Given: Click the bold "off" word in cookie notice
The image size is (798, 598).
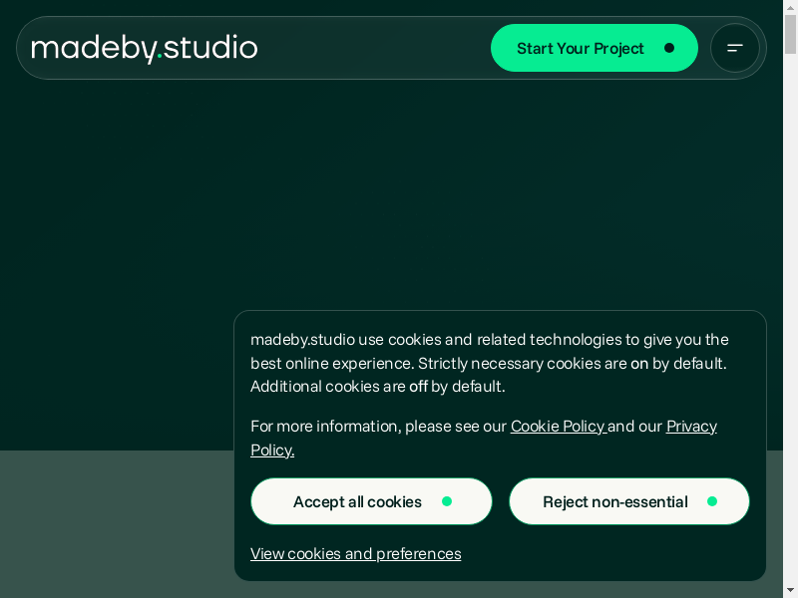Looking at the screenshot, I should pyautogui.click(x=418, y=387).
